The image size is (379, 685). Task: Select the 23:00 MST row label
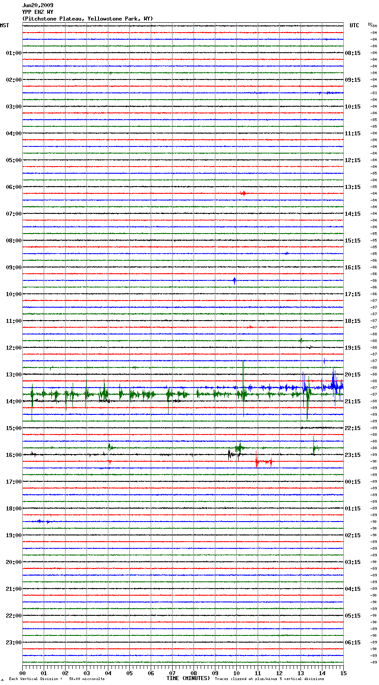(14, 643)
